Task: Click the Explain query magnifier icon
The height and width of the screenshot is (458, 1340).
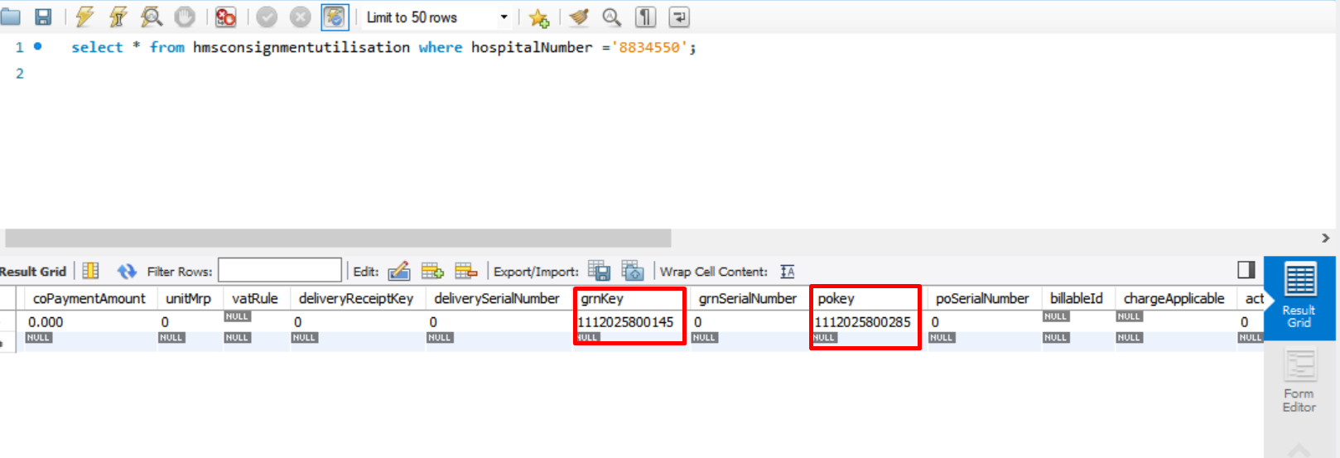Action: click(x=152, y=17)
